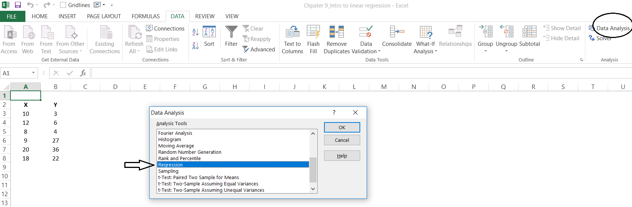This screenshot has width=632, height=207.
Task: Switch to the FORMULAS ribbon tab
Action: click(x=146, y=16)
